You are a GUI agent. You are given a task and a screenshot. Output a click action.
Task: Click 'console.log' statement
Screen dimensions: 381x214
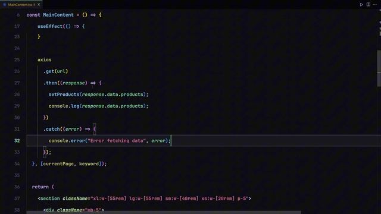pos(64,106)
